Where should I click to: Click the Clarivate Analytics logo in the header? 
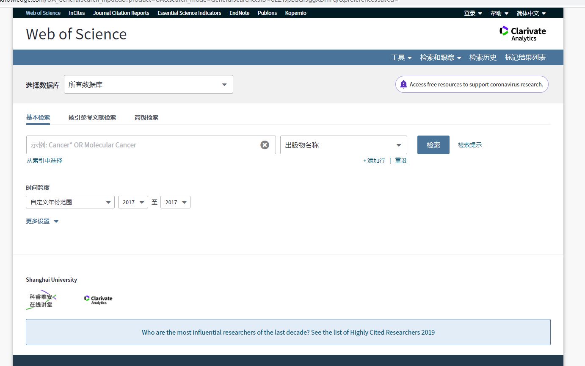coord(523,34)
